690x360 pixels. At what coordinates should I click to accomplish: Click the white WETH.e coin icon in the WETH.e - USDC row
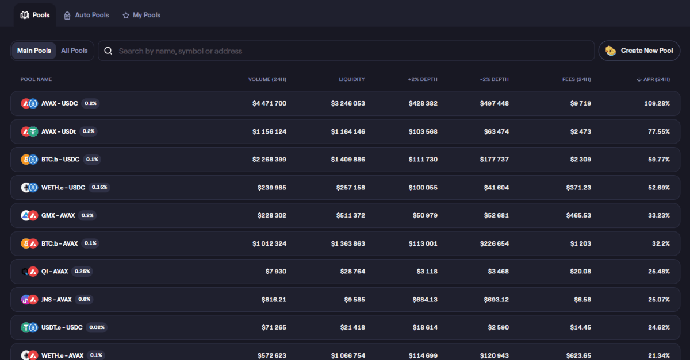click(25, 187)
